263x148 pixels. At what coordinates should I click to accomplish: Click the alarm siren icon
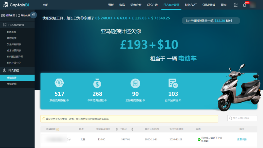tap(236, 5)
